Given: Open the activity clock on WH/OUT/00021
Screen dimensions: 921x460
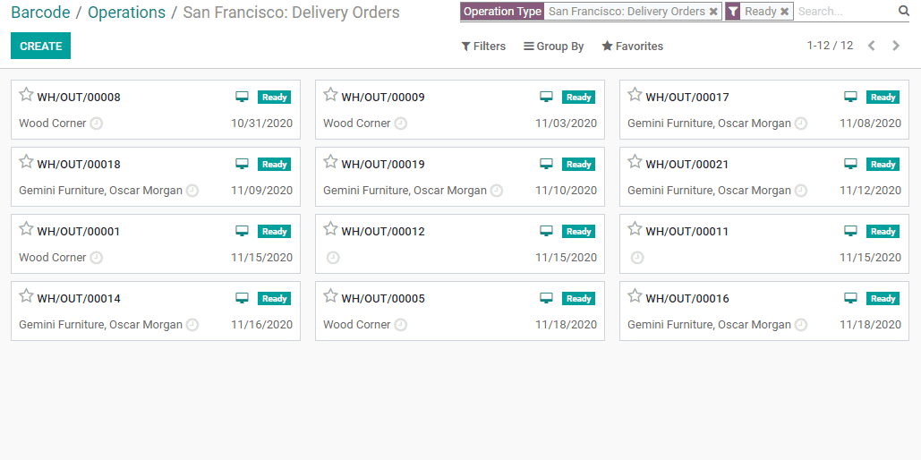Looking at the screenshot, I should pos(800,191).
